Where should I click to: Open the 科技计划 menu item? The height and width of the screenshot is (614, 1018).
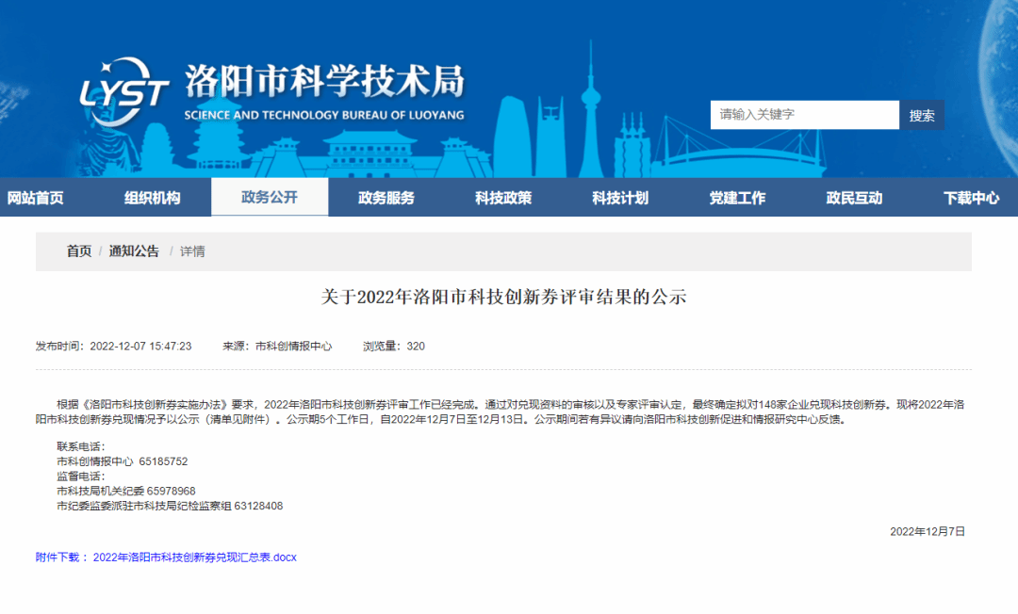click(x=620, y=198)
